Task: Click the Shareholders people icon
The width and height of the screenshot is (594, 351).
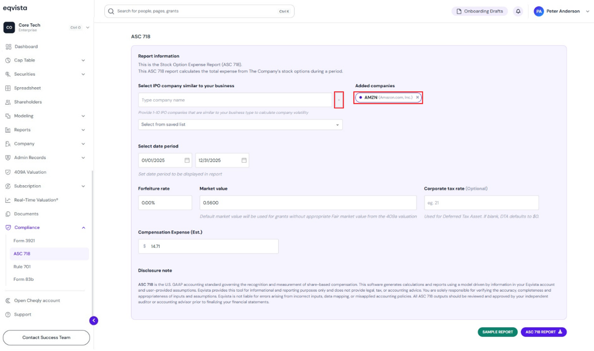Action: [8, 102]
